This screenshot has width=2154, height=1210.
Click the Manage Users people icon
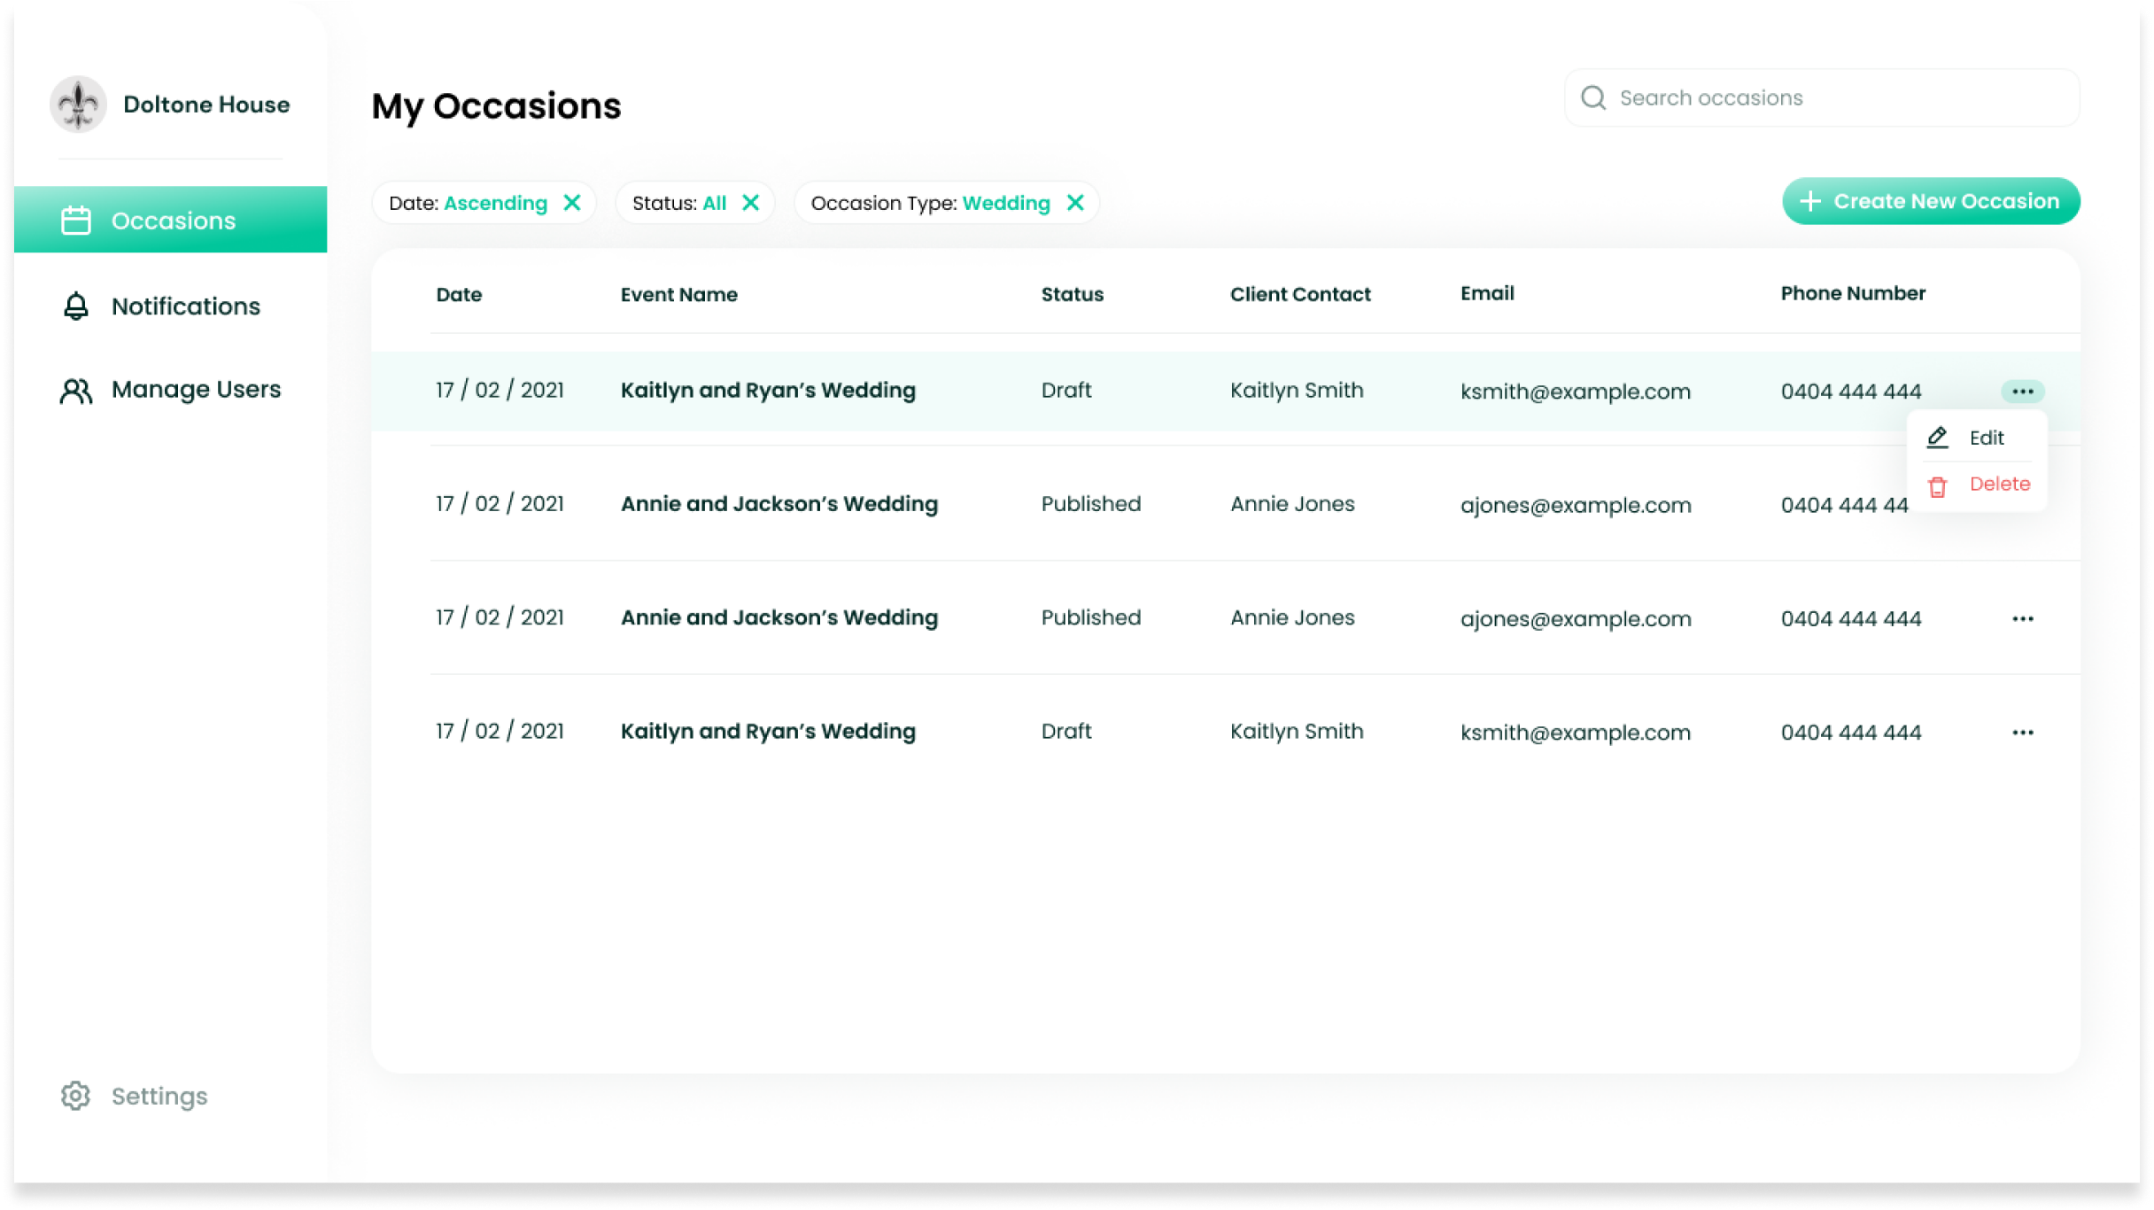tap(76, 391)
